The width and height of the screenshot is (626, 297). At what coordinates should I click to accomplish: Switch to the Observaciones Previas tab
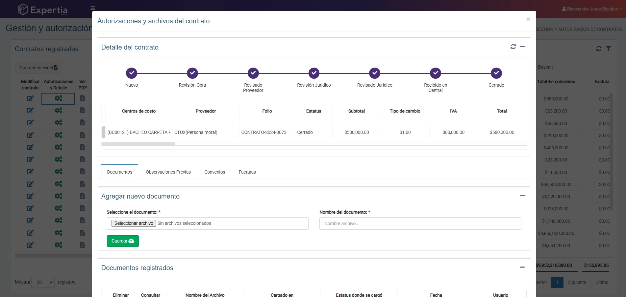(x=168, y=172)
